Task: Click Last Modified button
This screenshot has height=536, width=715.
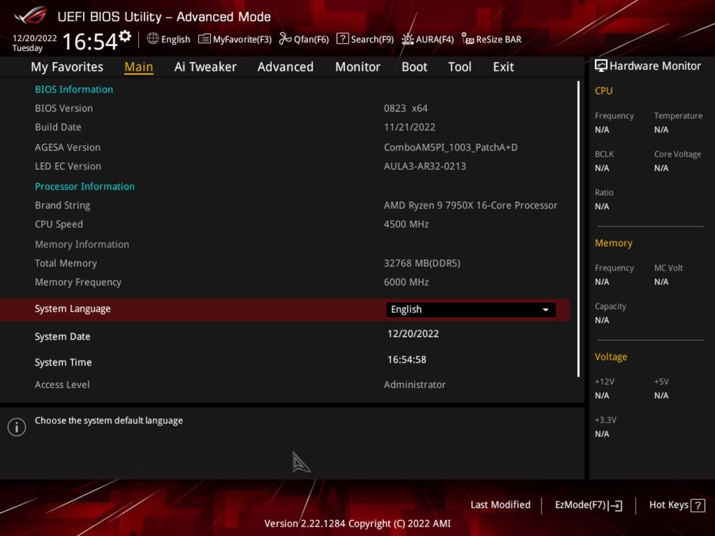Action: pyautogui.click(x=501, y=505)
